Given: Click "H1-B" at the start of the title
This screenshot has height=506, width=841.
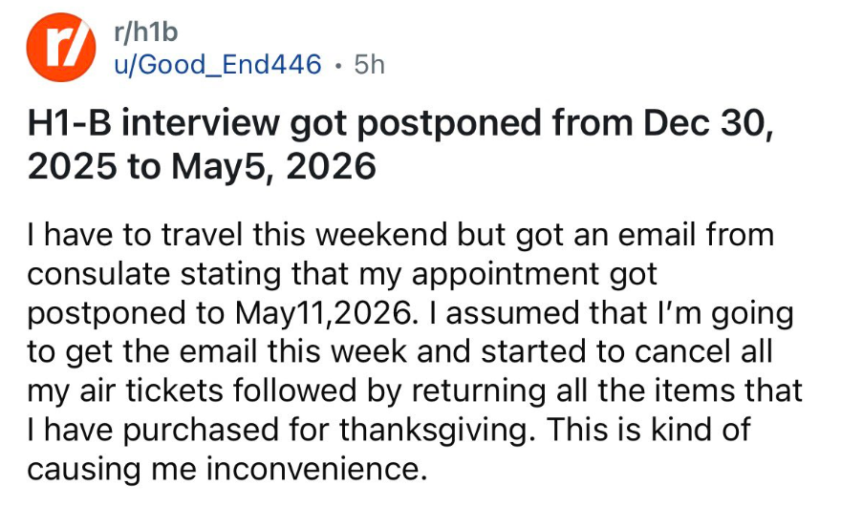Looking at the screenshot, I should [67, 125].
